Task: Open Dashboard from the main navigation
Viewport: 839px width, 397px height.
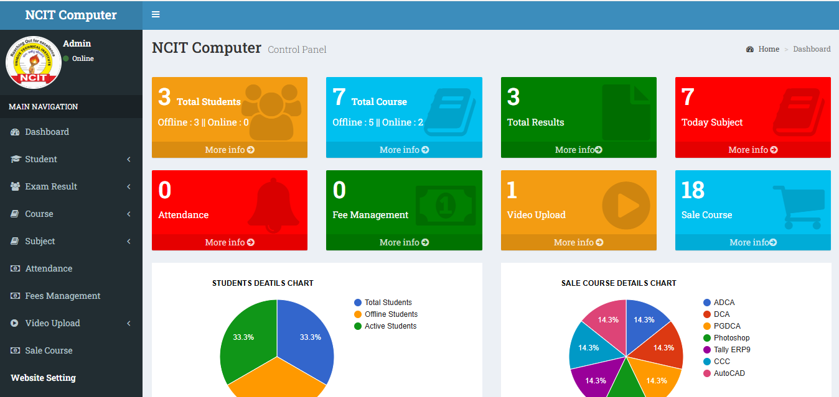Action: click(47, 132)
